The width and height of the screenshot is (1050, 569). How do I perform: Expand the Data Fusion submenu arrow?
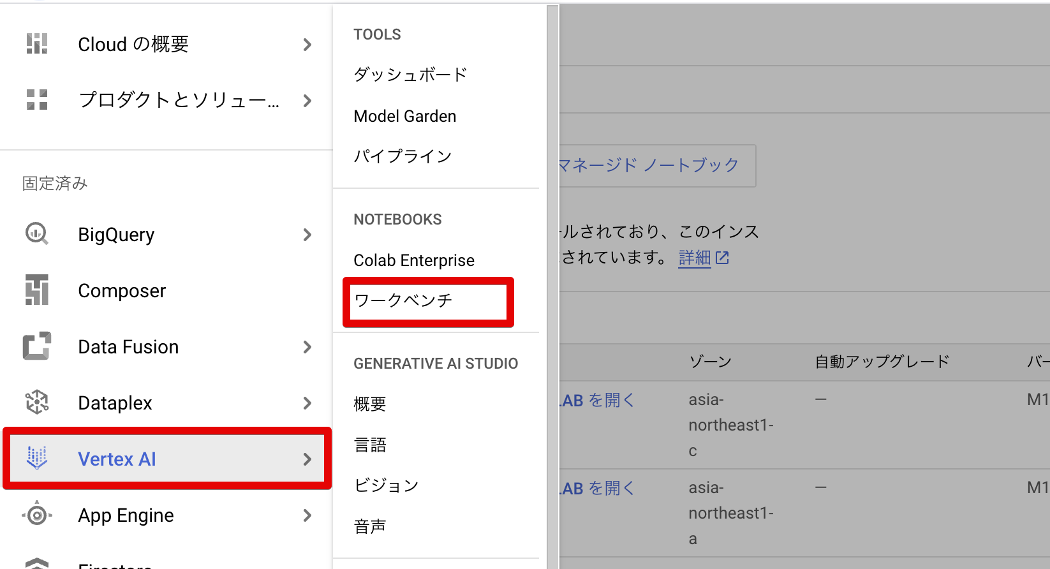pyautogui.click(x=307, y=347)
